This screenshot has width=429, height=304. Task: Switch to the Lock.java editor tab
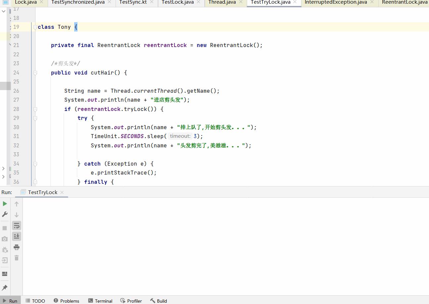[26, 2]
